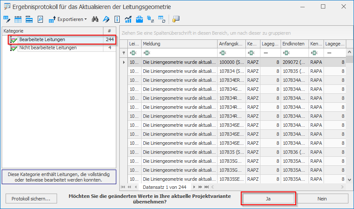Click the Nein button
Viewport: 354px width, 209px height.
[322, 199]
